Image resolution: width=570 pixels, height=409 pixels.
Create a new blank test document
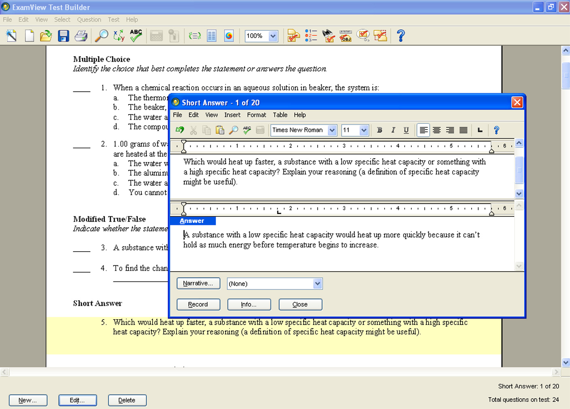[29, 36]
